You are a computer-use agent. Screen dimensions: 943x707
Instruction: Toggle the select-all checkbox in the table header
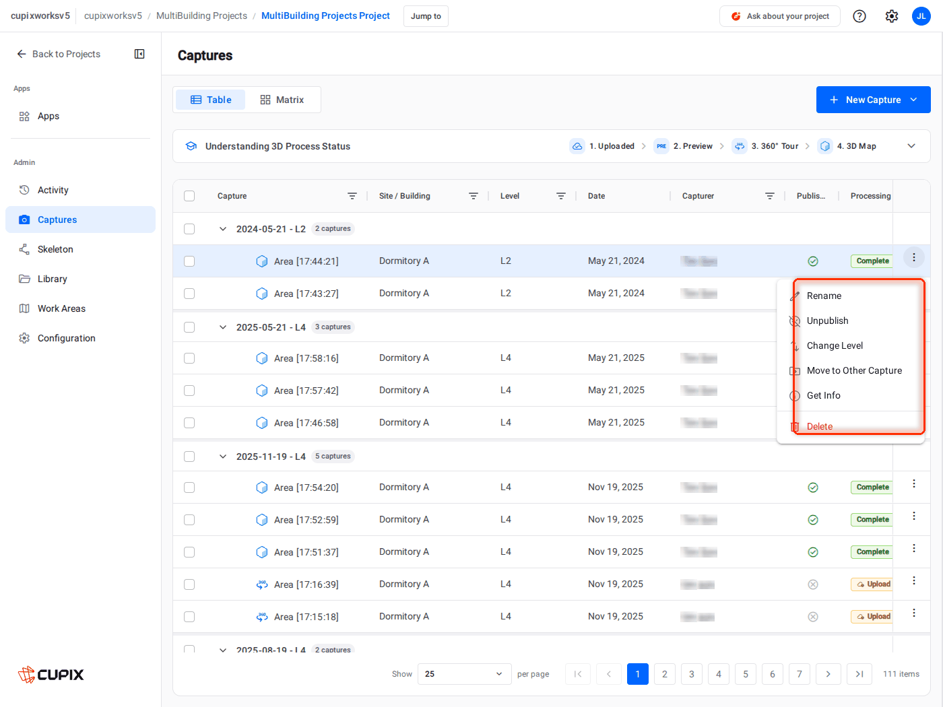[189, 196]
